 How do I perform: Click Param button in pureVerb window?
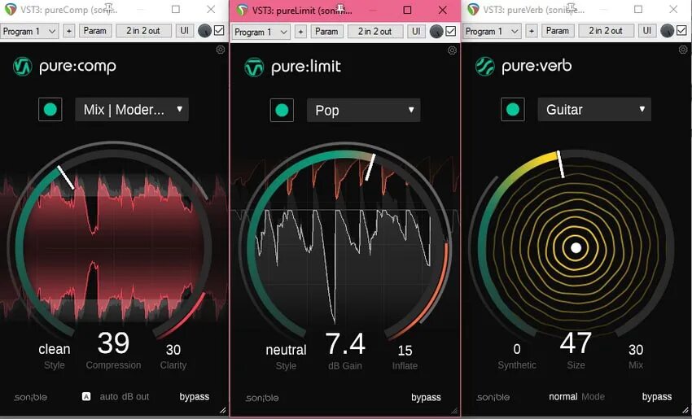point(558,31)
